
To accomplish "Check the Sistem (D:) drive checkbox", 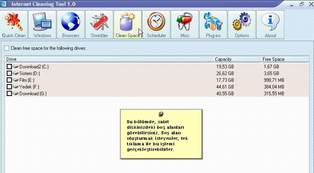I will pyautogui.click(x=9, y=73).
